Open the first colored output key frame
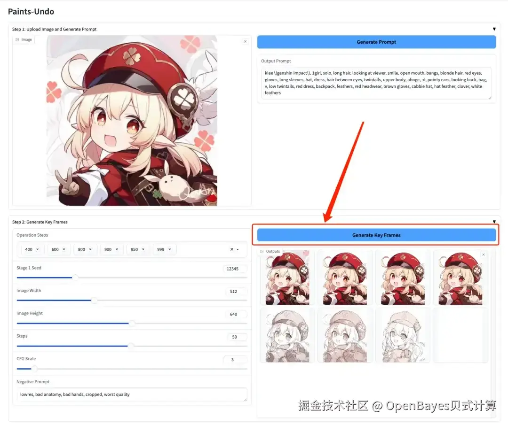The height and width of the screenshot is (424, 508). tap(287, 277)
